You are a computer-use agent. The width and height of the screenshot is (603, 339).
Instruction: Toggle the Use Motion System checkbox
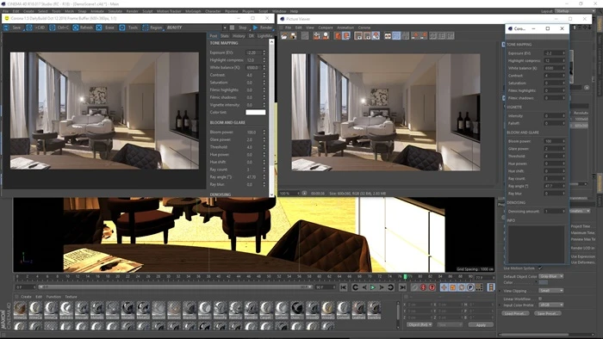pos(540,268)
